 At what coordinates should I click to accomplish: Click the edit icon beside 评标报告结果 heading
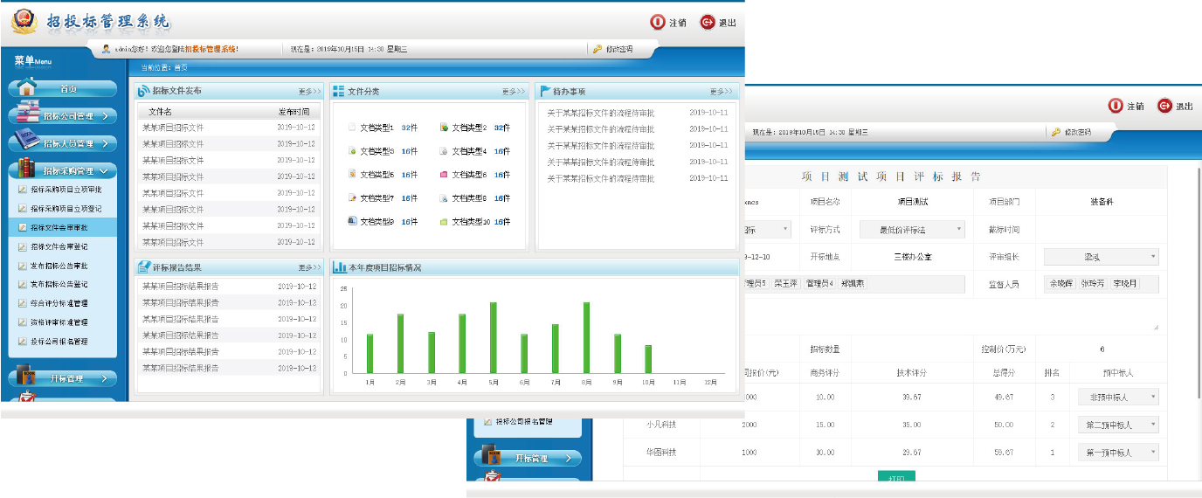coord(144,267)
